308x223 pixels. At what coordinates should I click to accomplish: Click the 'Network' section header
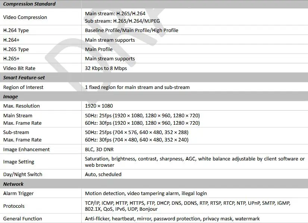click(x=13, y=184)
